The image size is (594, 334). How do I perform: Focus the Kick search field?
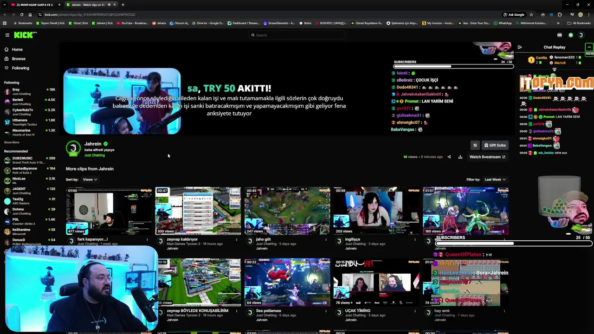pyautogui.click(x=297, y=35)
